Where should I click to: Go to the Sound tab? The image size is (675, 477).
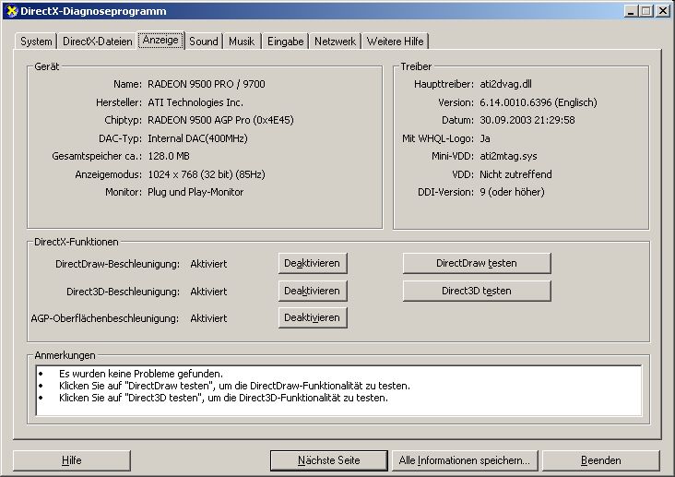(x=204, y=42)
